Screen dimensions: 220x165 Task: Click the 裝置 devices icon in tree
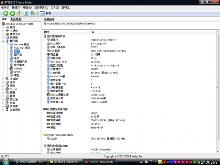coord(7,92)
